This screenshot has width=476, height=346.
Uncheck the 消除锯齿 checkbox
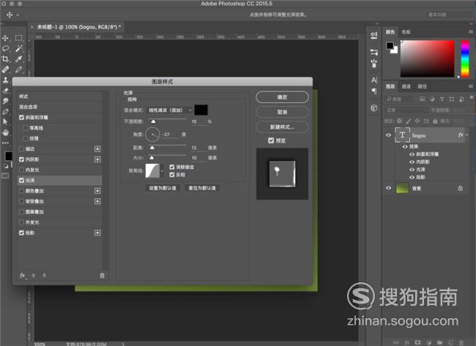172,167
